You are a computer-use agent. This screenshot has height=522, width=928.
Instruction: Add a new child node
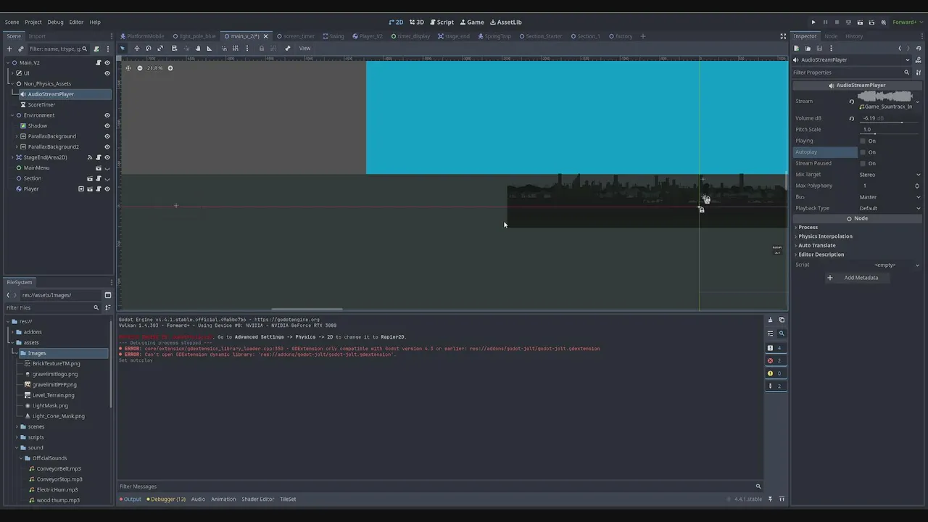(x=9, y=49)
